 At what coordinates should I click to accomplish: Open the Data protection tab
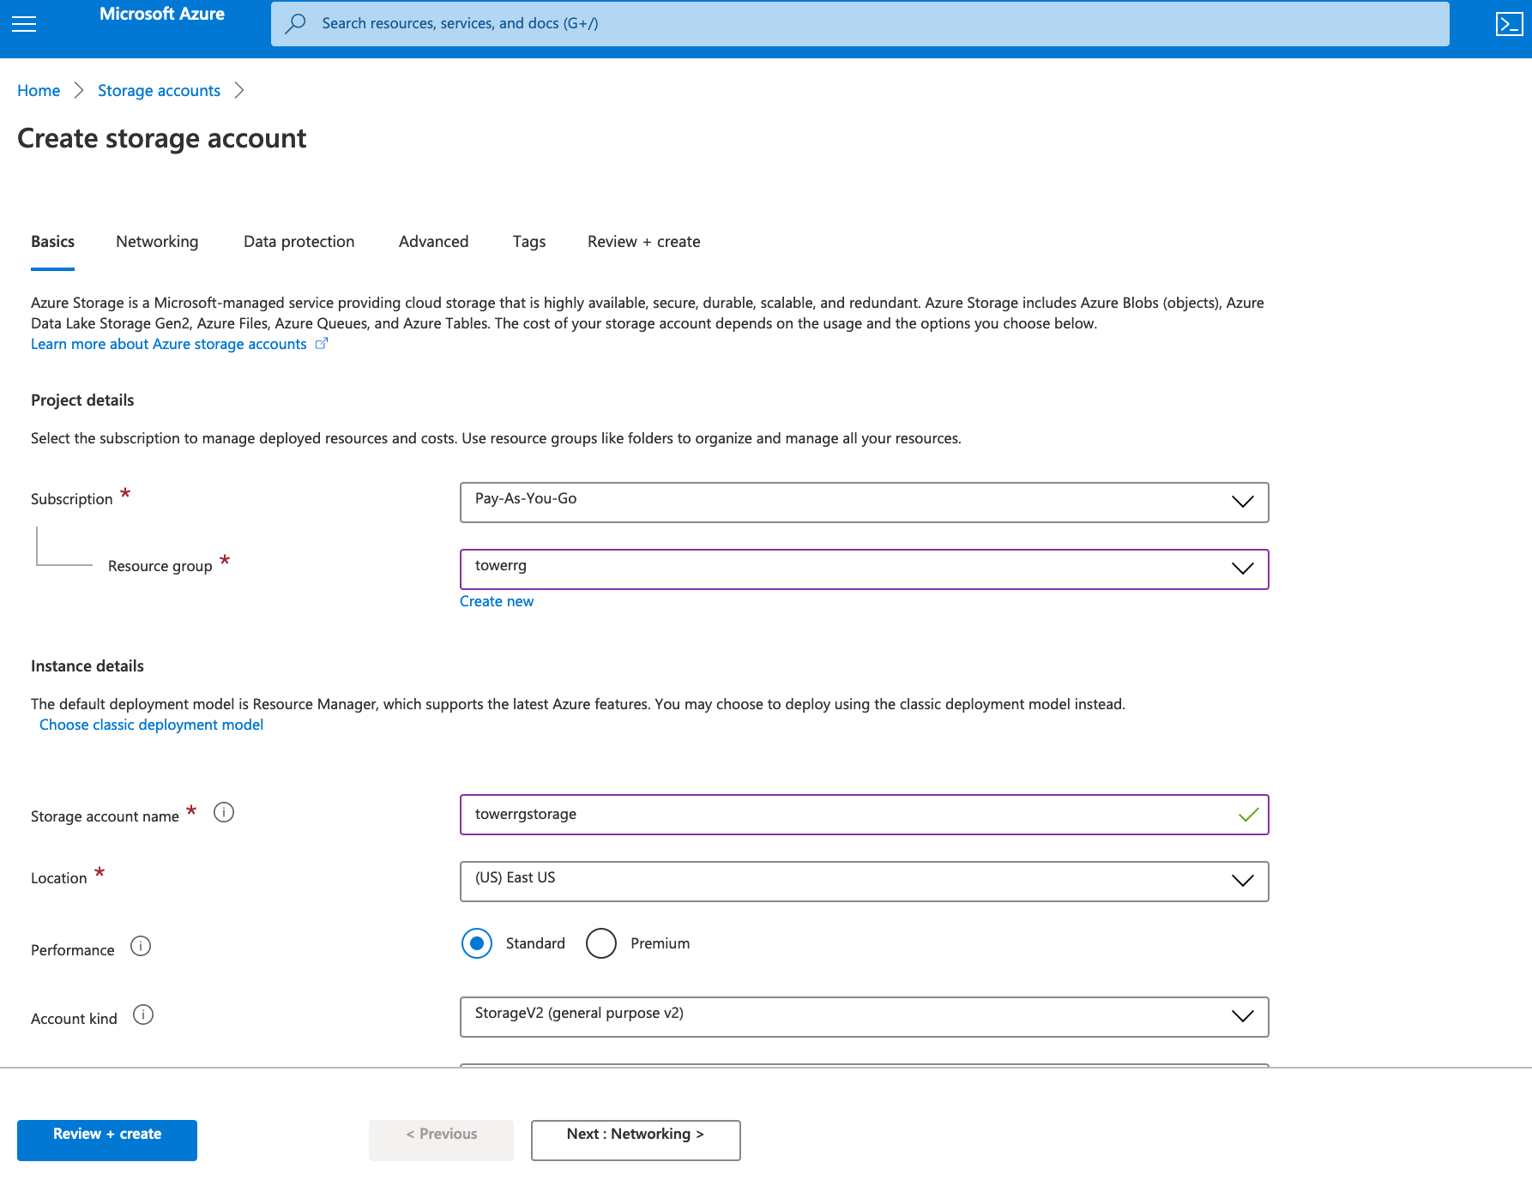click(299, 242)
